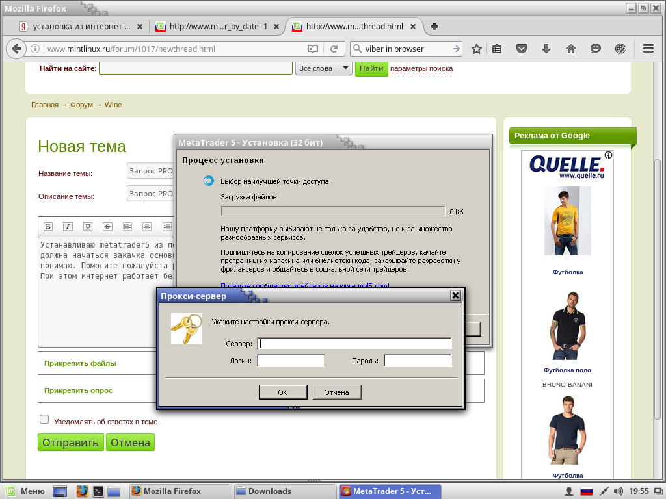The image size is (666, 499).
Task: Expand the 'Все слова' dropdown
Action: click(x=324, y=68)
